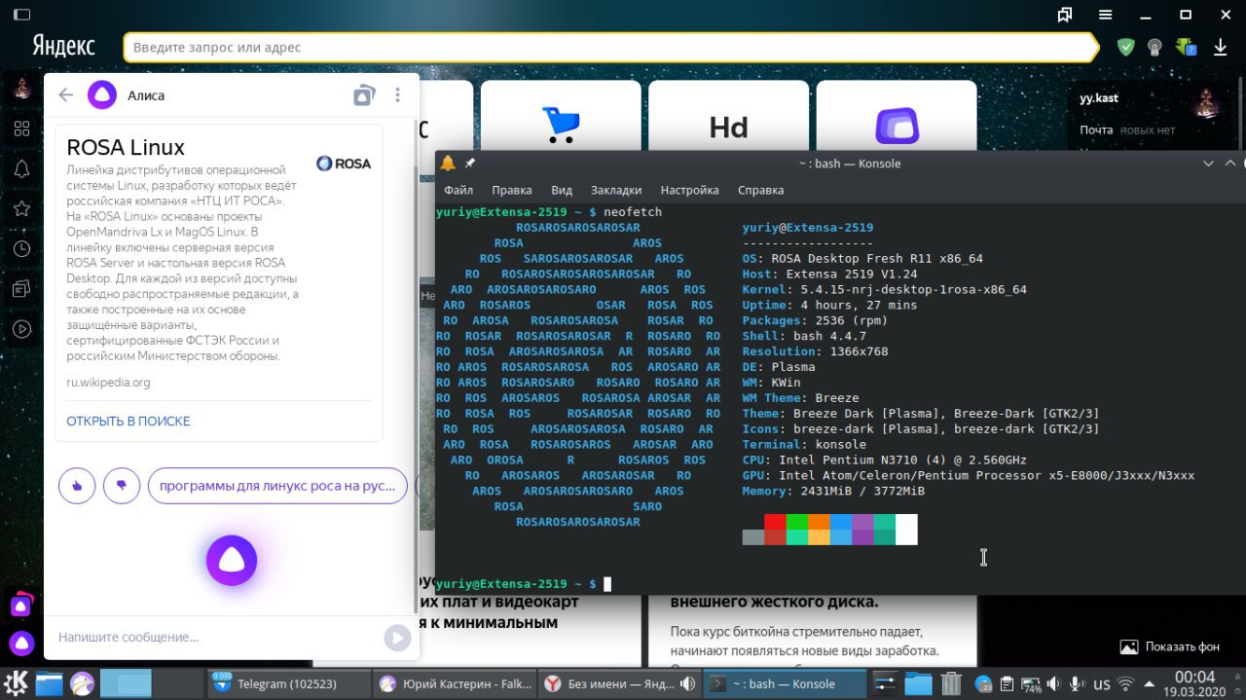Image resolution: width=1246 pixels, height=700 pixels.
Task: Open the Вид menu in Konsole
Action: 562,190
